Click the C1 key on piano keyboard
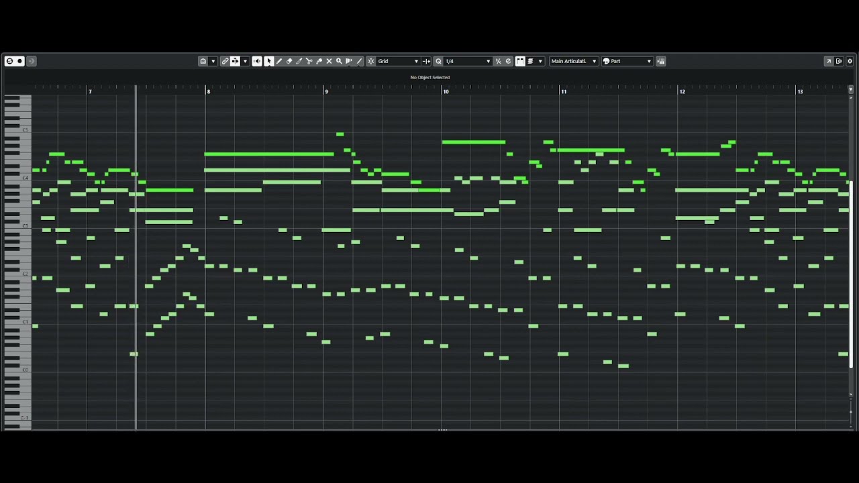The image size is (859, 483). 17,322
